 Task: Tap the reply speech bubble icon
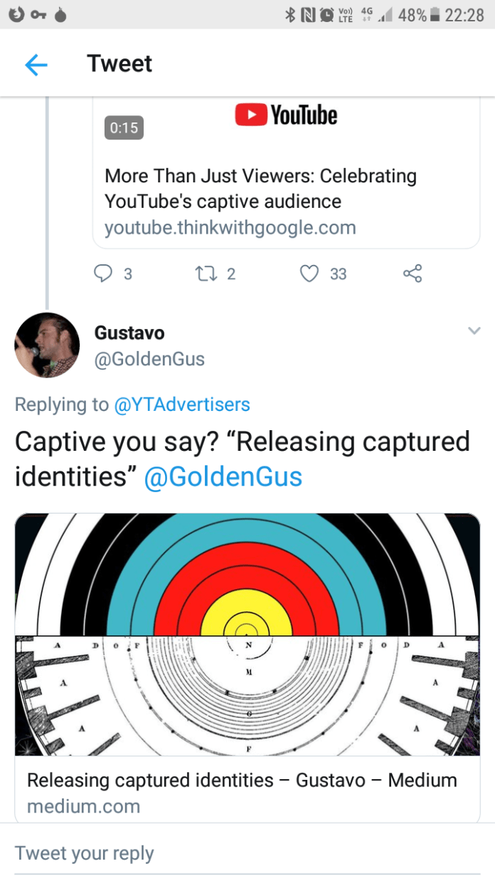coord(104,273)
